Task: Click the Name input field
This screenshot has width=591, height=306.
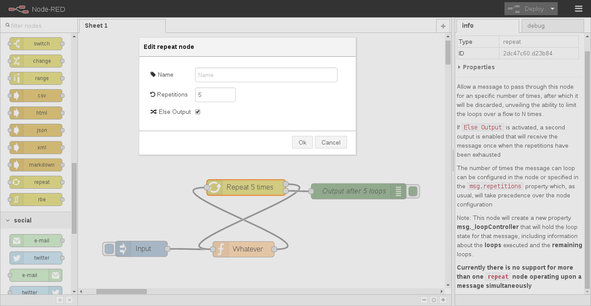Action: coord(266,75)
